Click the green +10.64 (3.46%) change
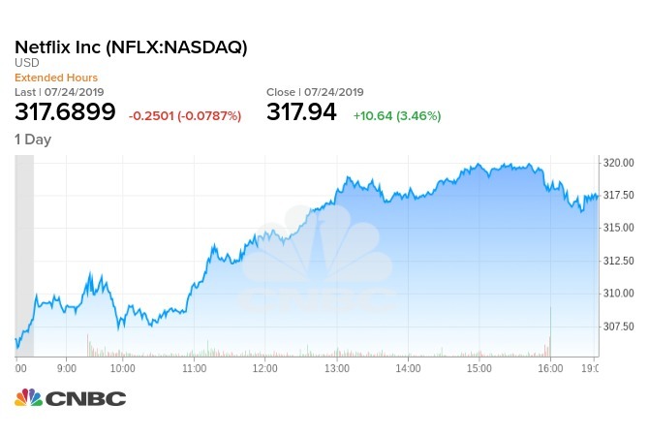The image size is (649, 436). (x=395, y=115)
